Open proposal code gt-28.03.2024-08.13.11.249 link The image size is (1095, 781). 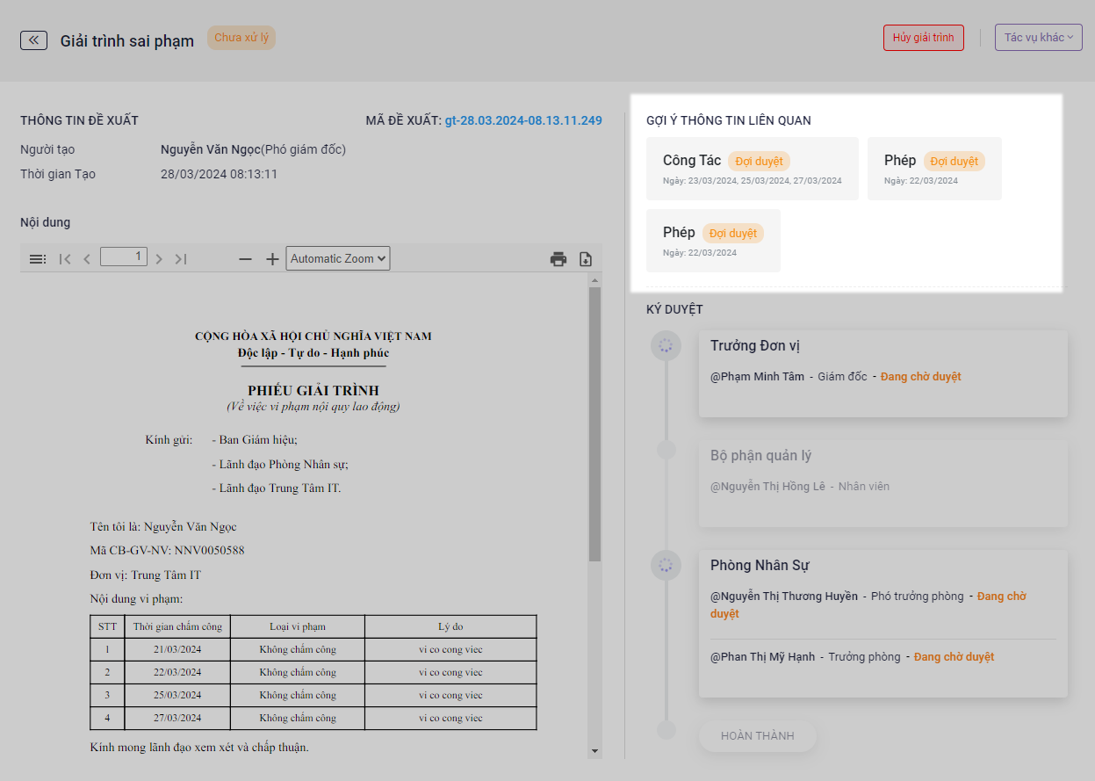(x=523, y=120)
